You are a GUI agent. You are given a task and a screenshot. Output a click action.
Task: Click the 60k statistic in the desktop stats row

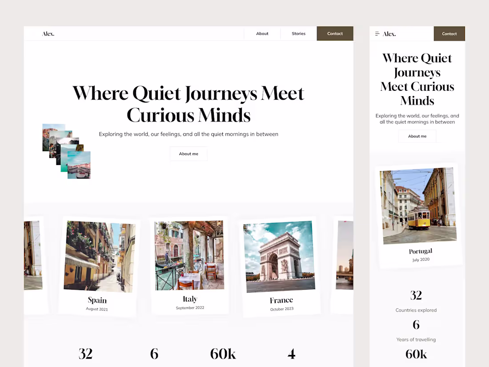pos(223,354)
